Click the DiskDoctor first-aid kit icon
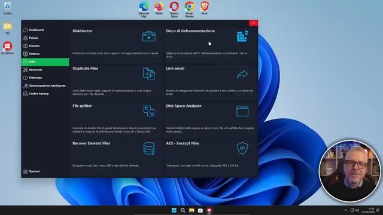 pos(149,36)
